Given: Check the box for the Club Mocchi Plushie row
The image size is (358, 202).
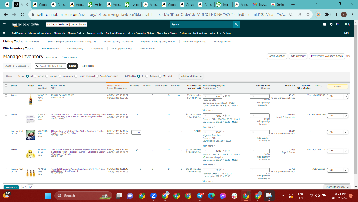Looking at the screenshot, I should pos(6,150).
